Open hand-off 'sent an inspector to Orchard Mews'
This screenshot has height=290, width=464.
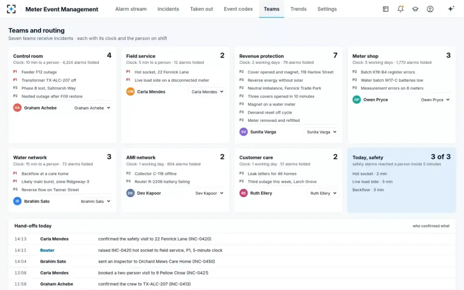click(x=156, y=261)
